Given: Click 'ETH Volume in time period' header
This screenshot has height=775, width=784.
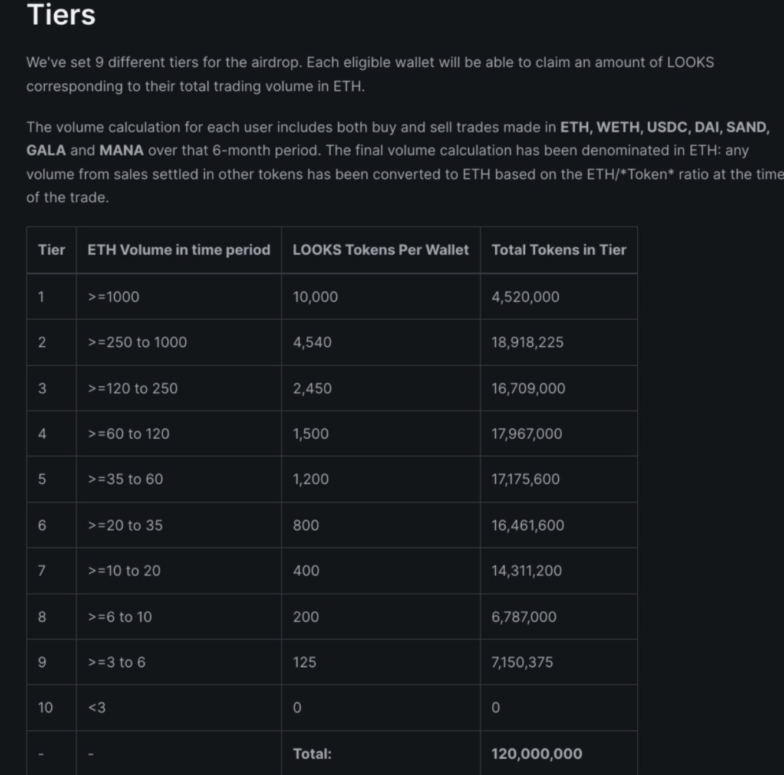Looking at the screenshot, I should (x=179, y=250).
